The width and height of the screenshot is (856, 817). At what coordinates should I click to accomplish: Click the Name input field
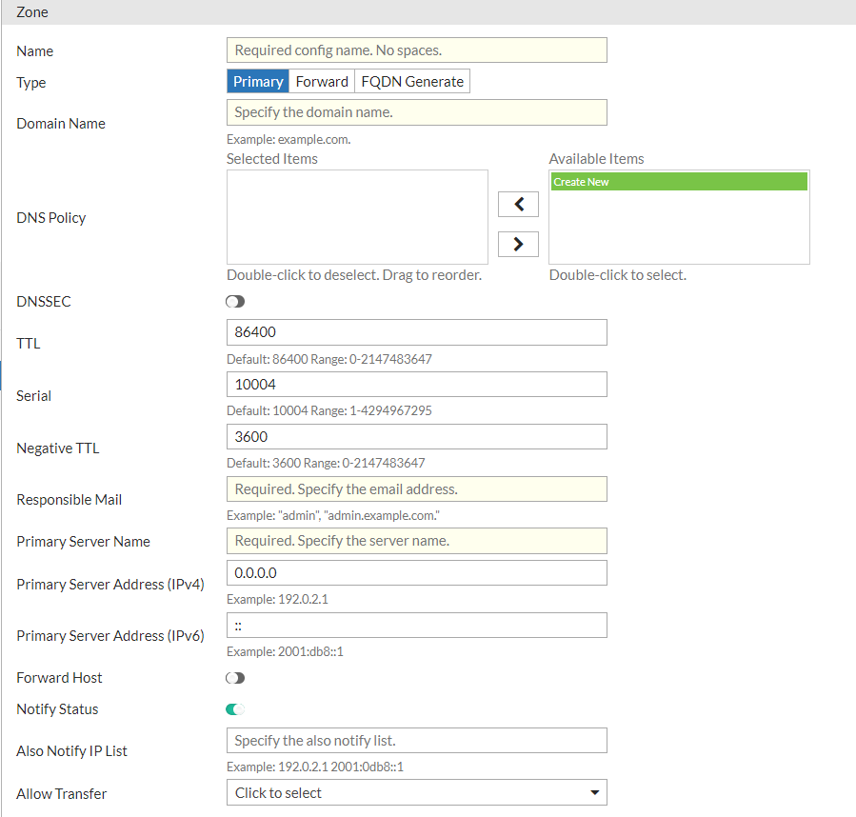pyautogui.click(x=416, y=50)
